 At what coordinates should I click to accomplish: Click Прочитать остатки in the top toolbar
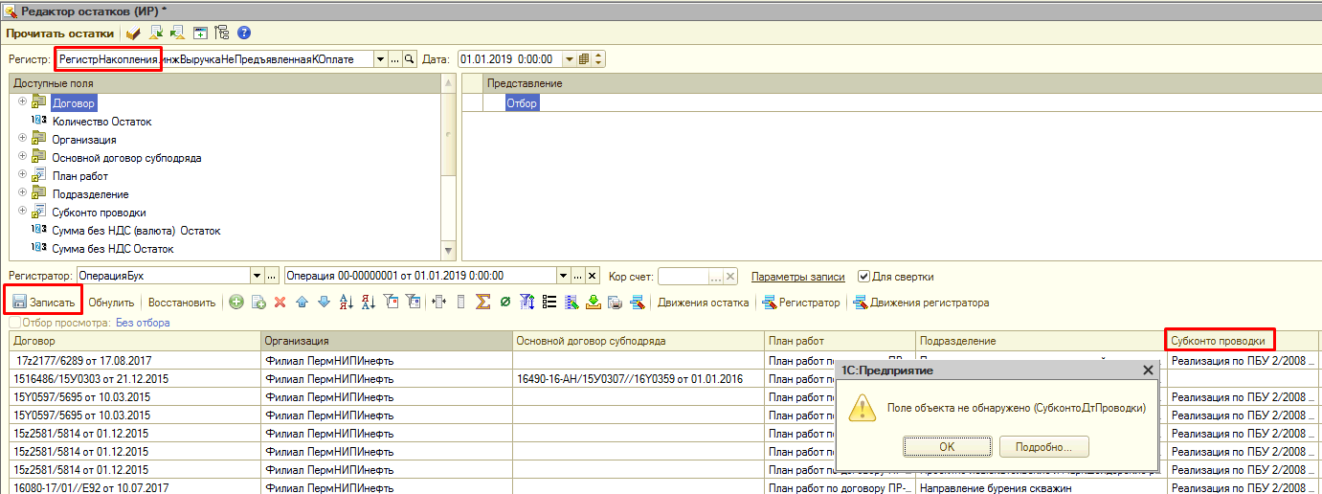pyautogui.click(x=59, y=33)
